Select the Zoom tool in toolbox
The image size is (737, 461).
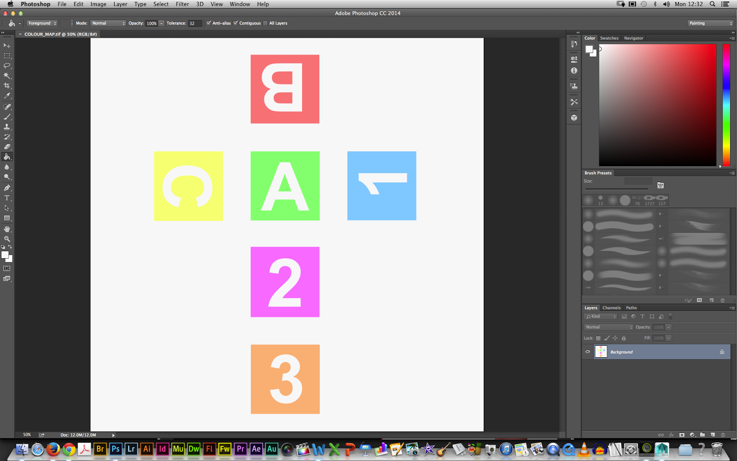point(7,239)
